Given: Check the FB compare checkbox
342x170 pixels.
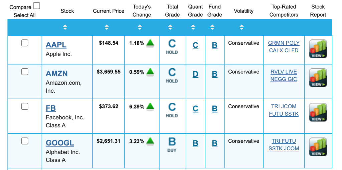Looking at the screenshot, I should point(25,106).
